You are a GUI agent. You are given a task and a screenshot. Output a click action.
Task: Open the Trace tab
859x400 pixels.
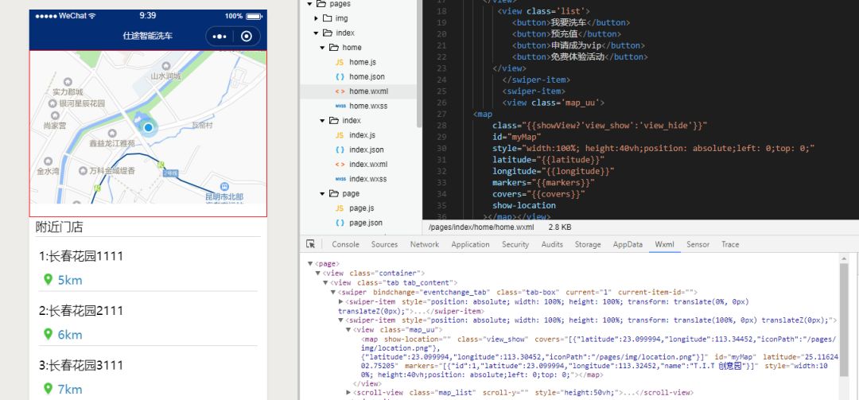729,244
